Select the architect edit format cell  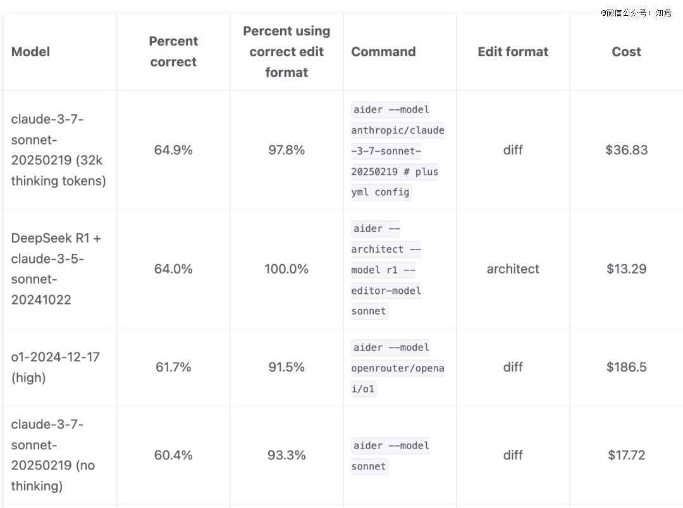[513, 269]
